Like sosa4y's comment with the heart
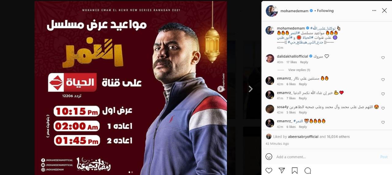 coord(383,108)
